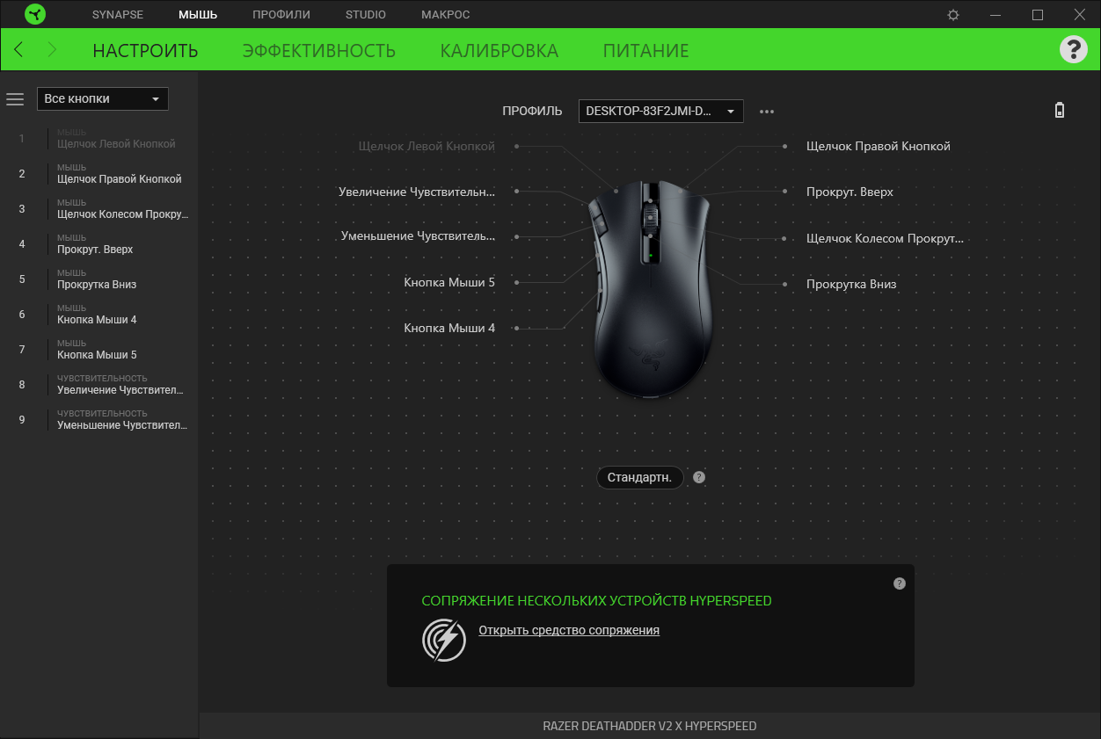Click Кнопка Мыши 4 label on diagram
Screen dimensions: 1101x739
449,328
